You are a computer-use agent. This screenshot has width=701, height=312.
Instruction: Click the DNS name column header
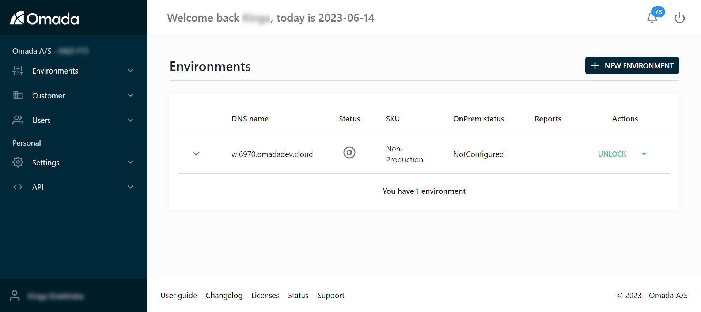pyautogui.click(x=250, y=119)
